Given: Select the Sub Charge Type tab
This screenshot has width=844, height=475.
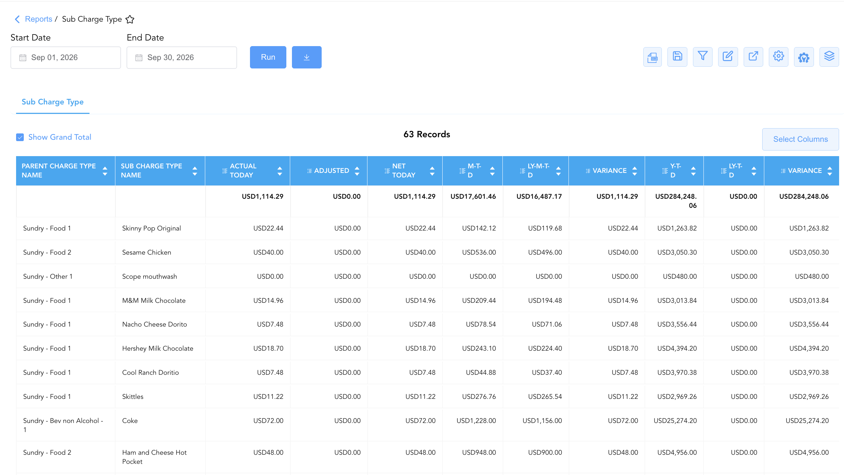Looking at the screenshot, I should pyautogui.click(x=53, y=102).
